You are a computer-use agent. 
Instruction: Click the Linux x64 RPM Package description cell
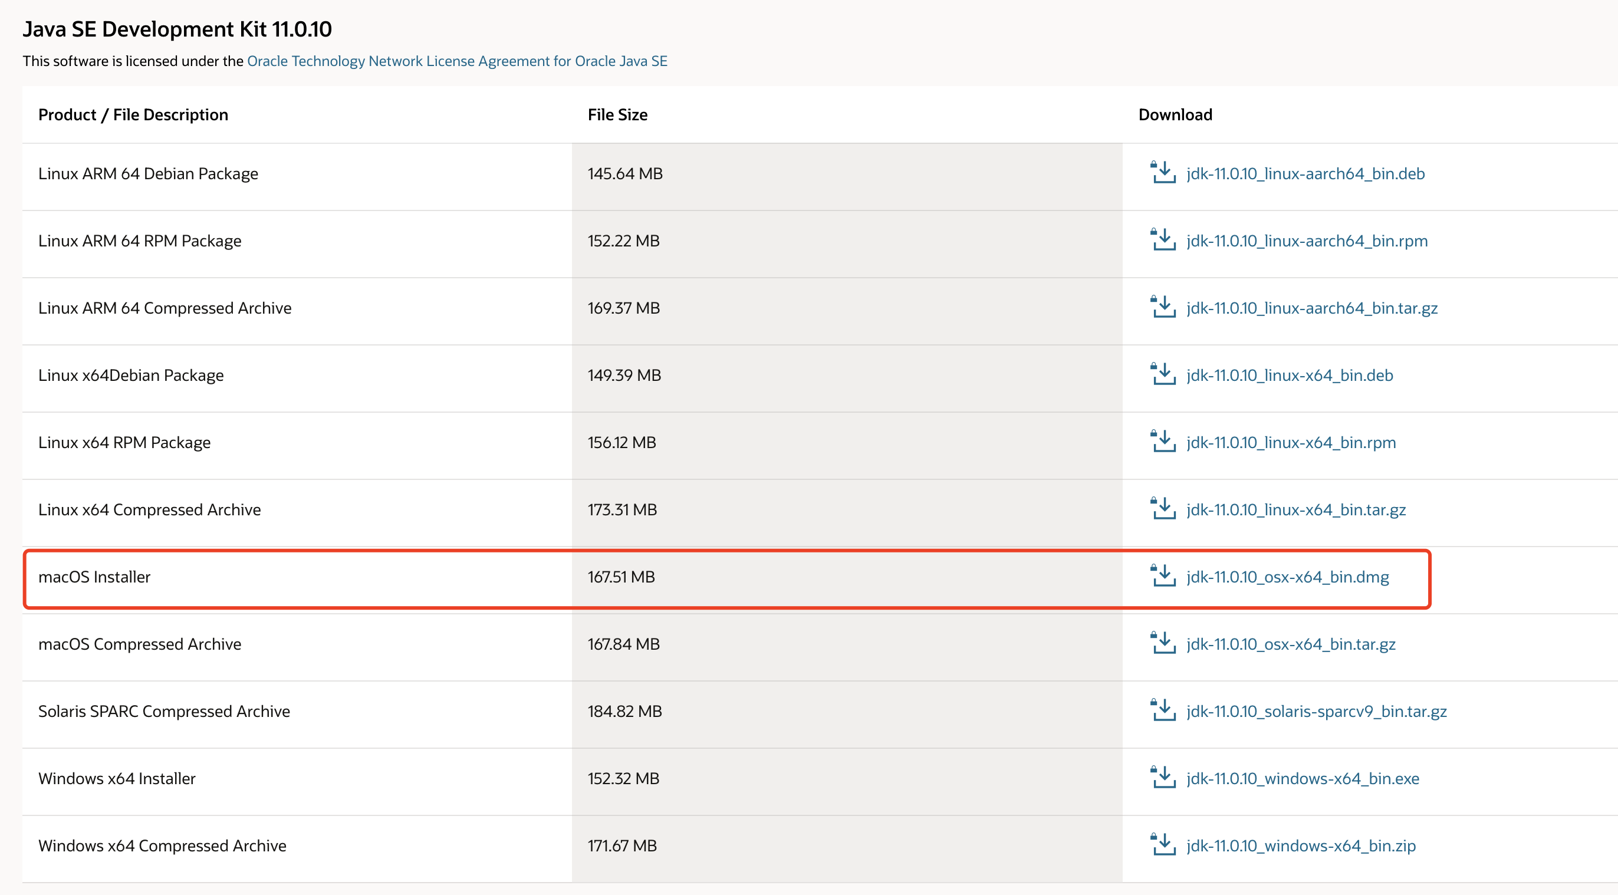(x=124, y=442)
